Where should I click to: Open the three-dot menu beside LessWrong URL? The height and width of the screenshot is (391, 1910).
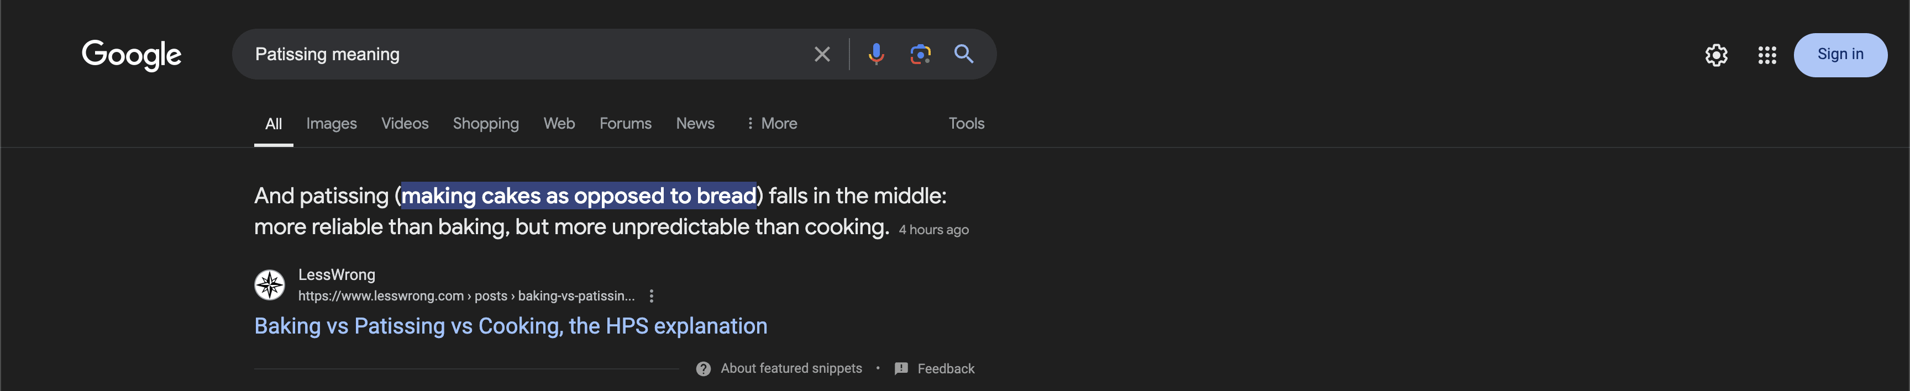(x=651, y=296)
